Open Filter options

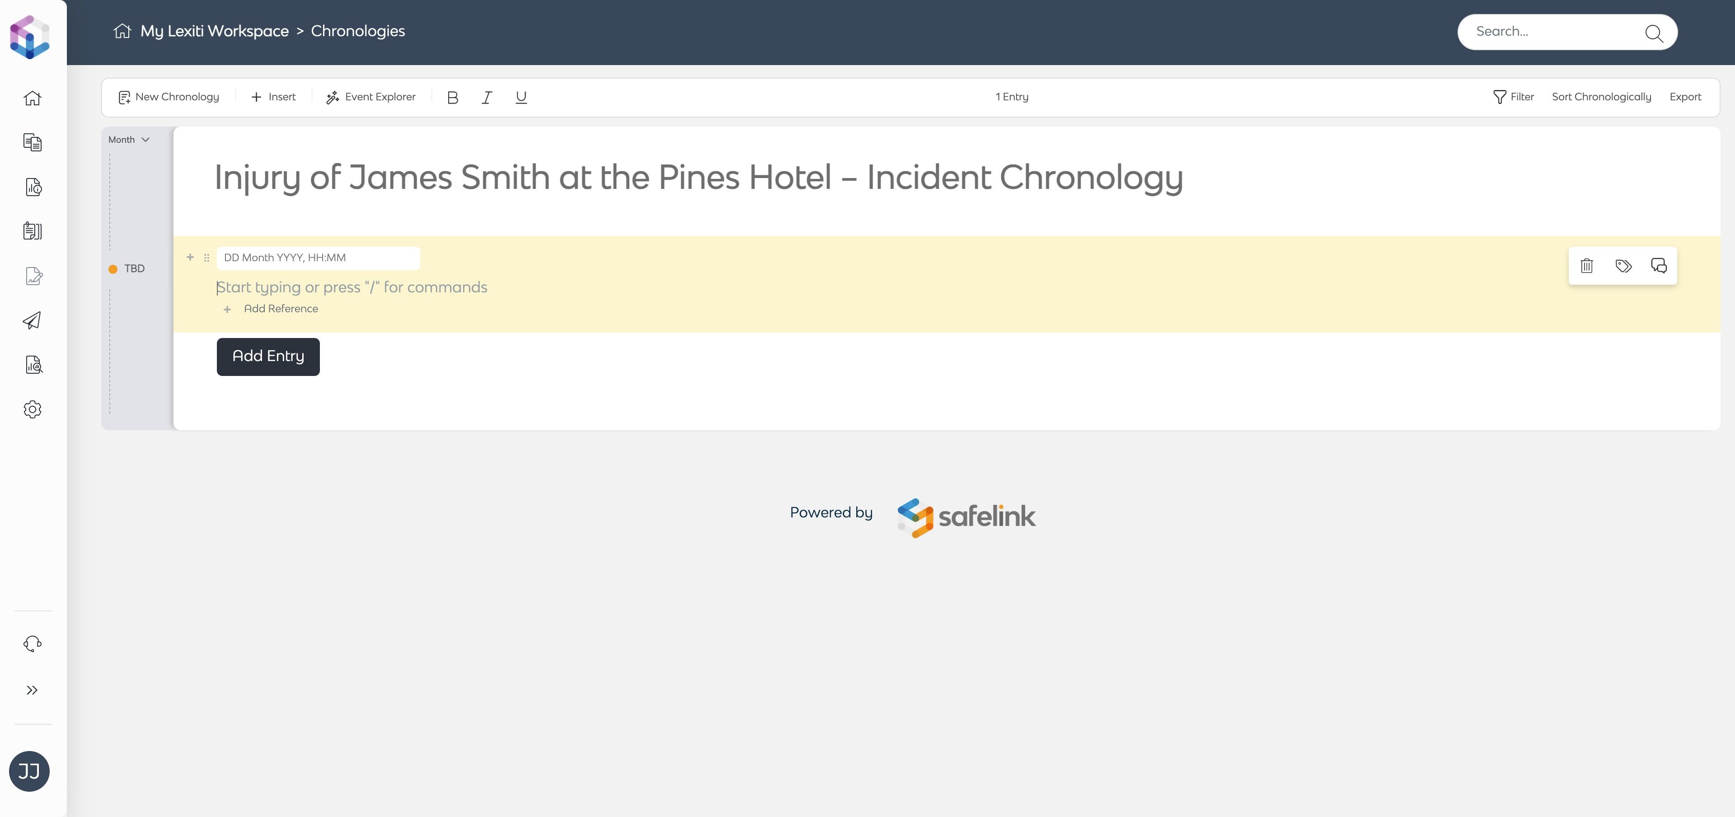[x=1514, y=97]
